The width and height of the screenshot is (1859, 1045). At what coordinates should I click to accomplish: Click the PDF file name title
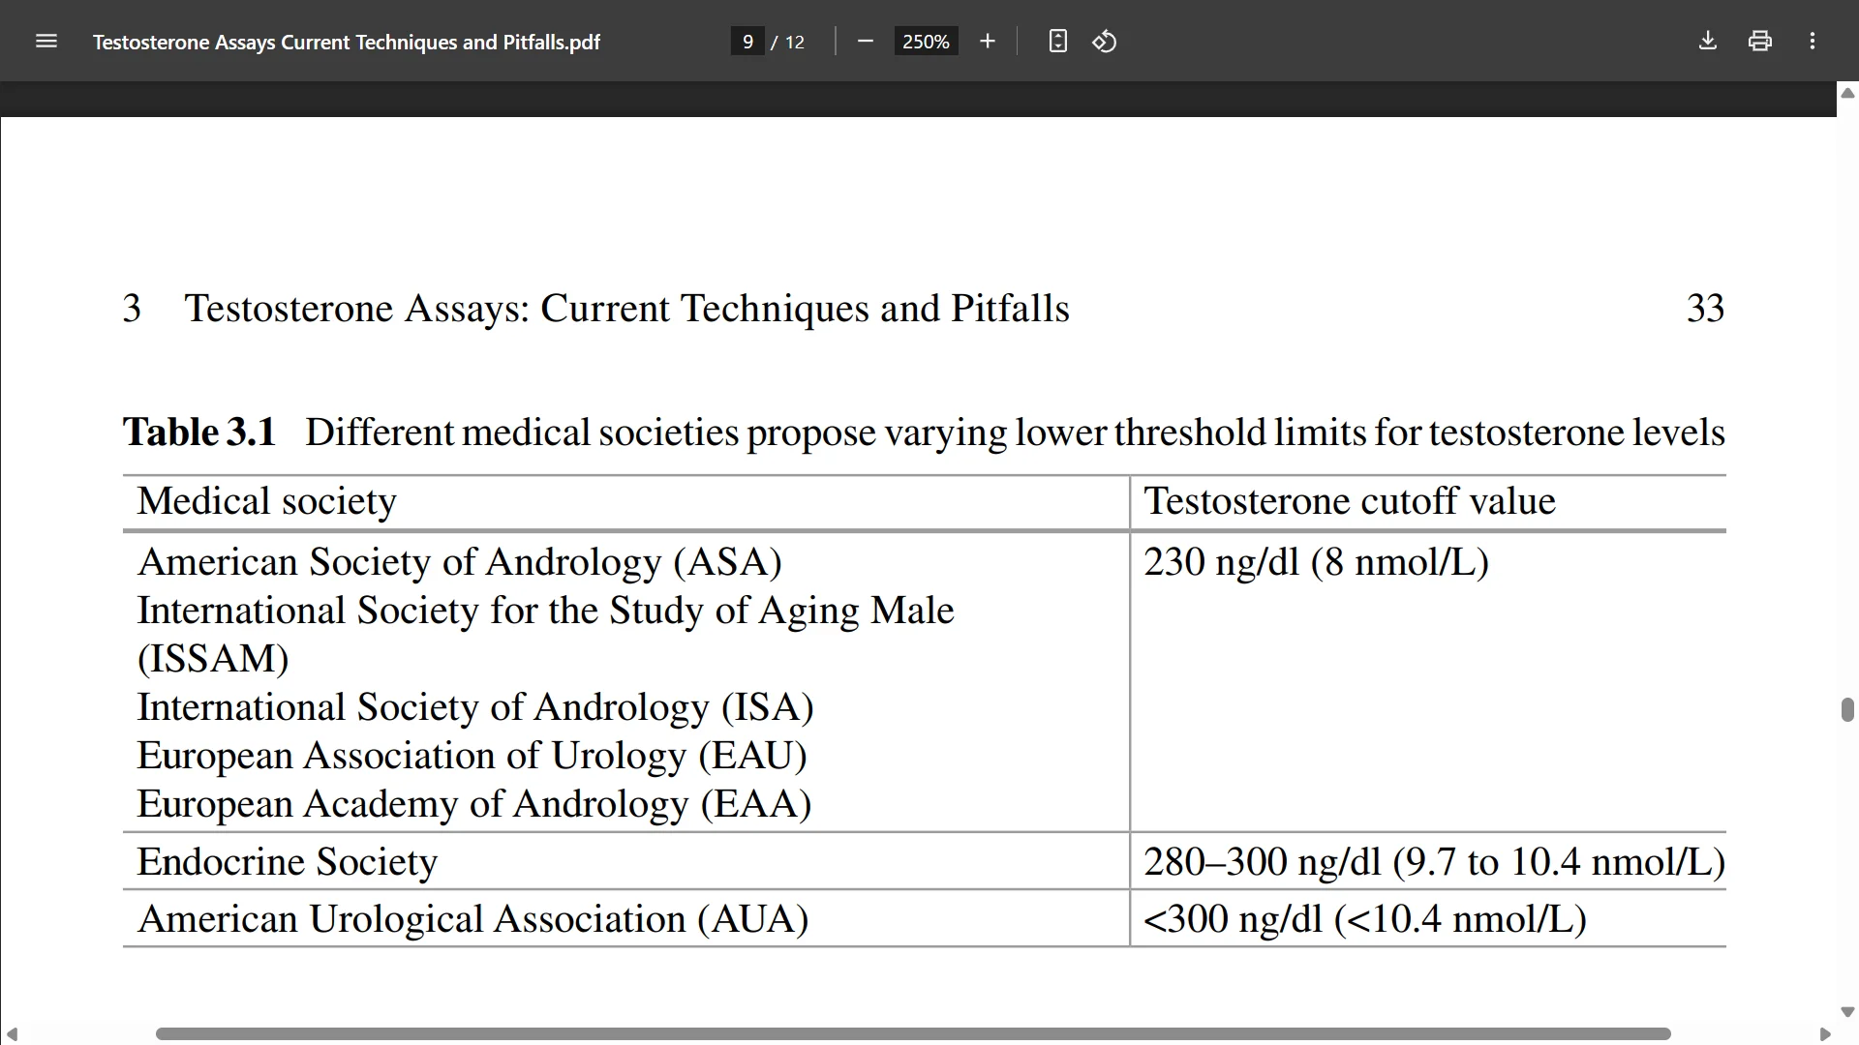tap(347, 43)
